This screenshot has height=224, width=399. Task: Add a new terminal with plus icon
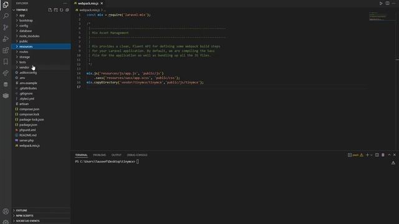367,155
